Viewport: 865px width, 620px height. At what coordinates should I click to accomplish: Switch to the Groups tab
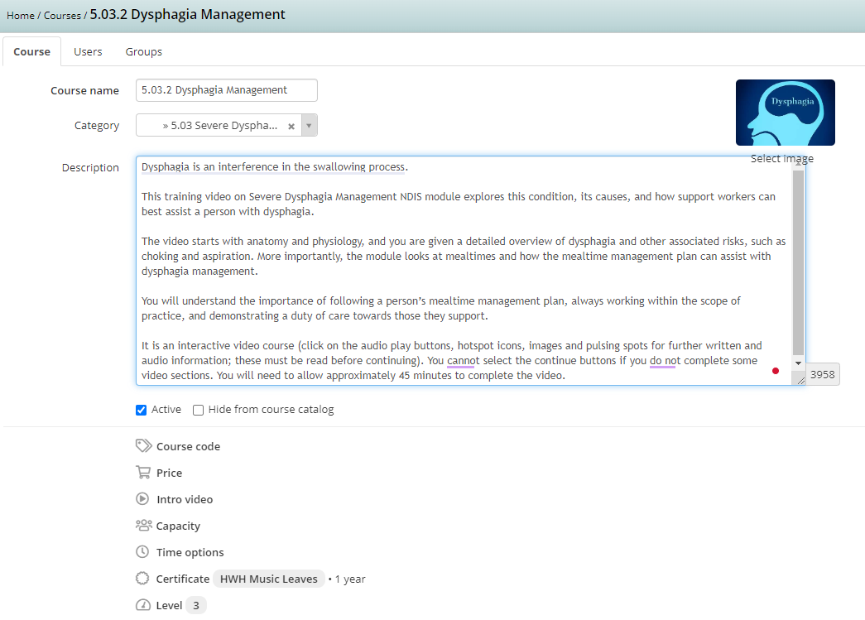point(144,51)
